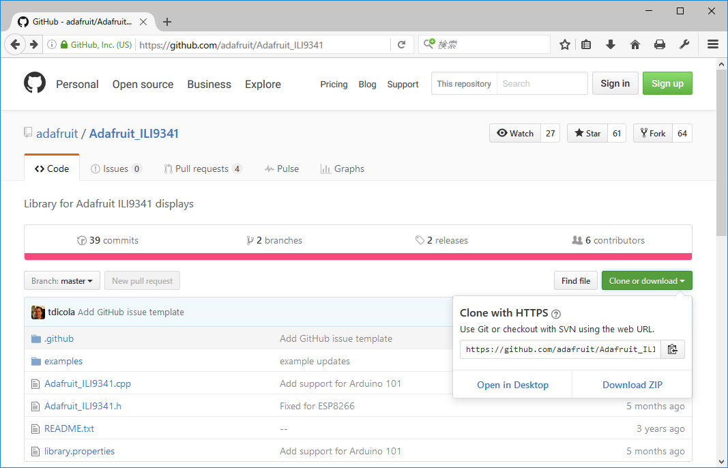Bookmark this page with the star icon
The image size is (728, 468).
564,44
